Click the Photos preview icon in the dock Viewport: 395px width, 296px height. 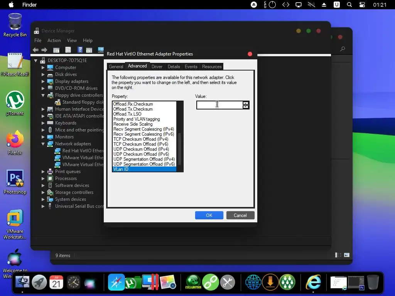(167, 282)
